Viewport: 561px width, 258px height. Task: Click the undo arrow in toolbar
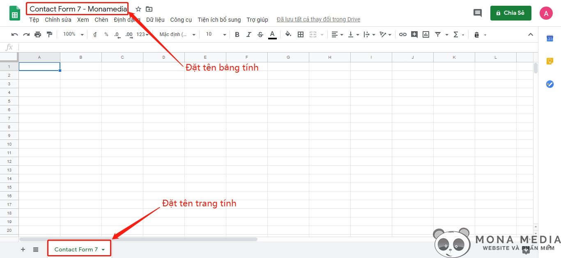click(15, 34)
